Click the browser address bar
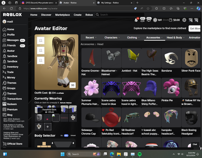This screenshot has height=158, width=202. click(76, 8)
